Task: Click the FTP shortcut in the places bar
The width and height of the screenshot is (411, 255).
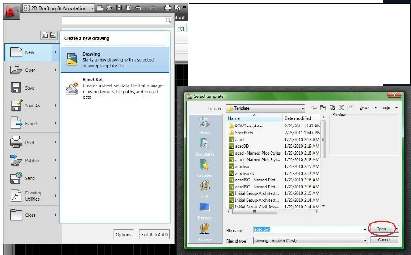Action: pos(205,190)
